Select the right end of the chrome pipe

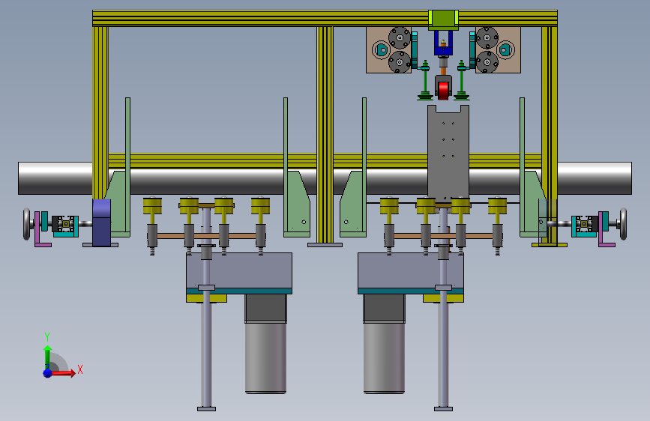(595, 178)
